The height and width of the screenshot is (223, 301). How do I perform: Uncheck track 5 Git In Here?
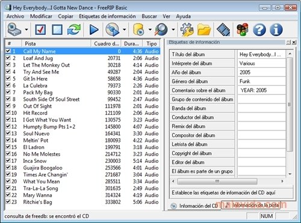pos(8,78)
